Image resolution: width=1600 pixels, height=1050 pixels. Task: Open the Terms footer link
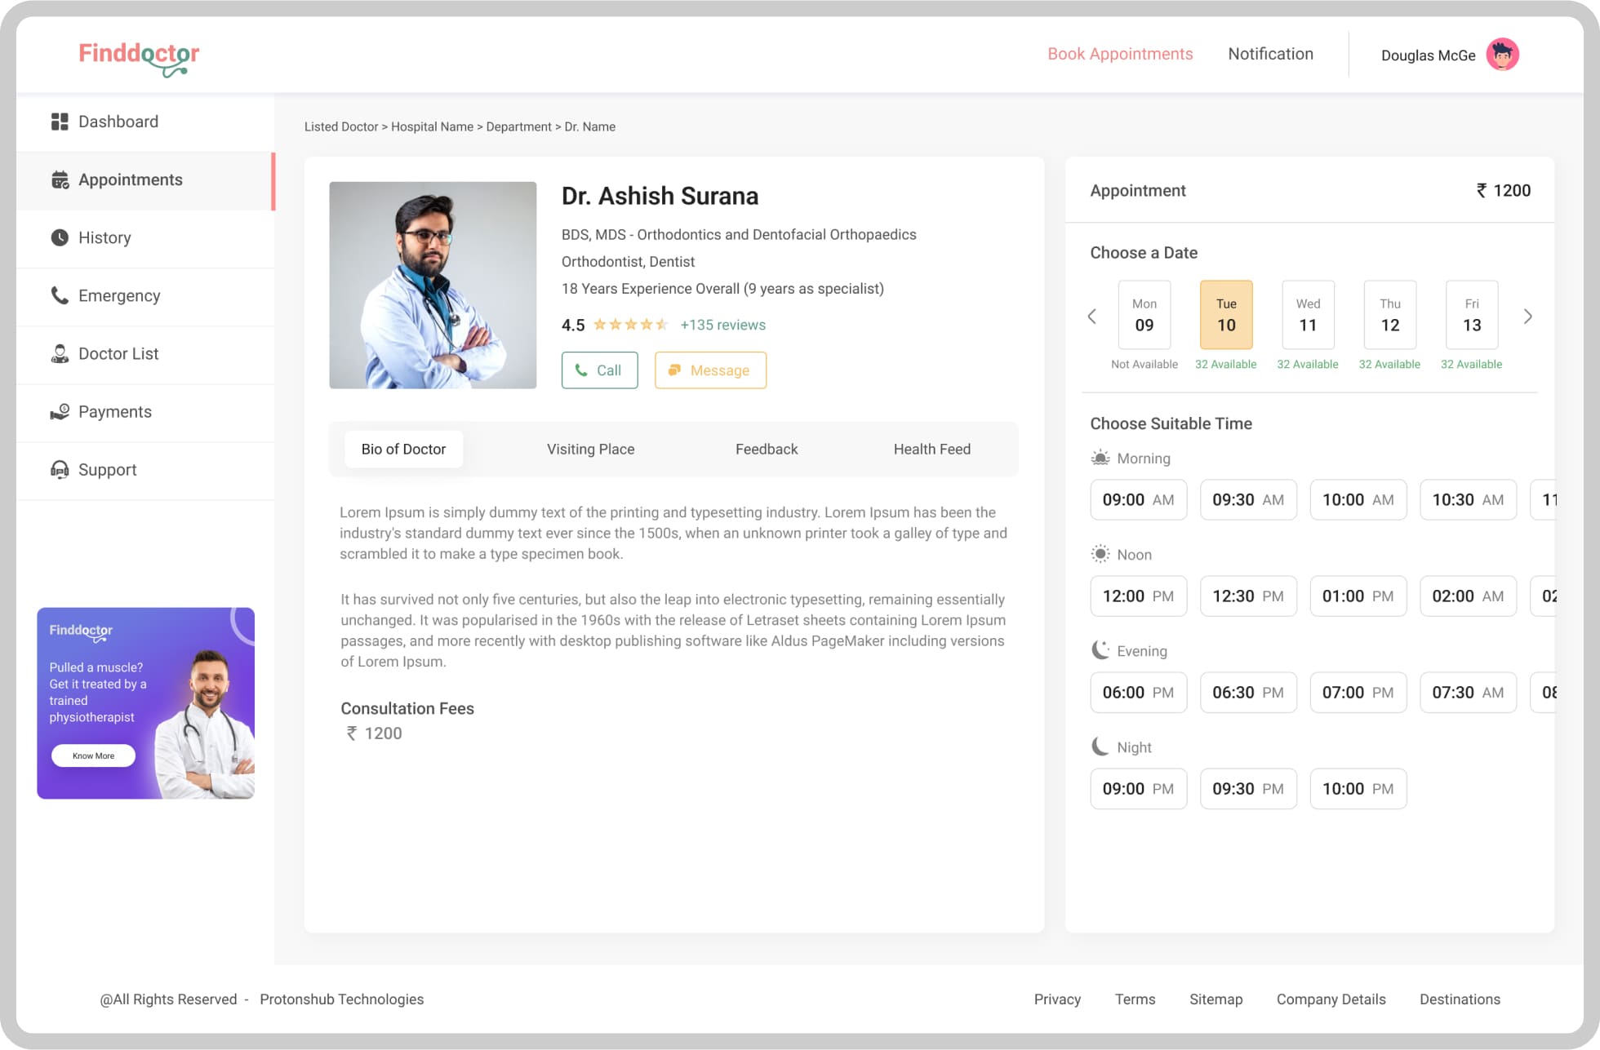click(1135, 999)
